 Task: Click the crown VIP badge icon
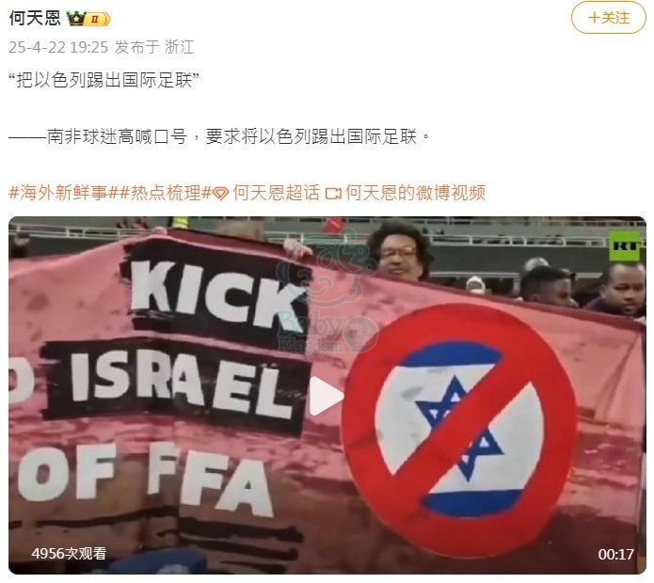pyautogui.click(x=77, y=18)
